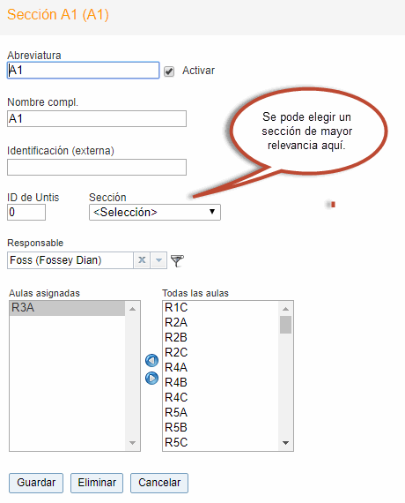Click down arrow of Todas las aulas scrollbar
The image size is (405, 503).
pos(285,443)
